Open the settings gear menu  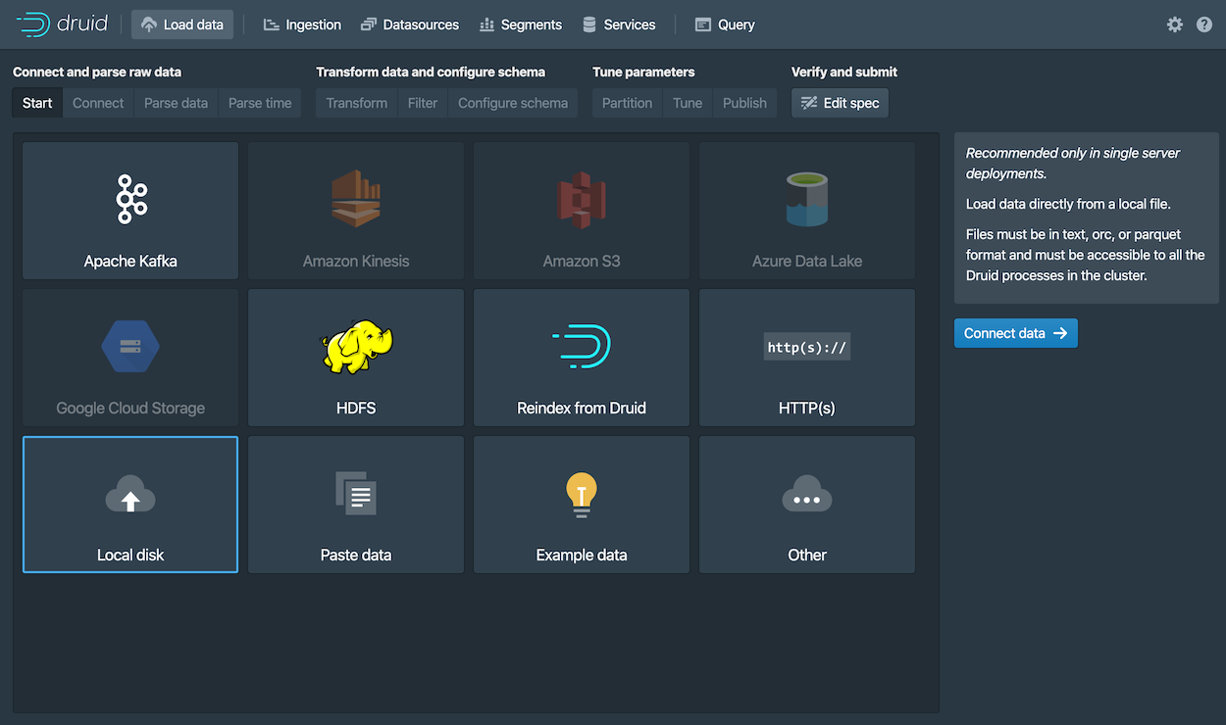(x=1174, y=24)
